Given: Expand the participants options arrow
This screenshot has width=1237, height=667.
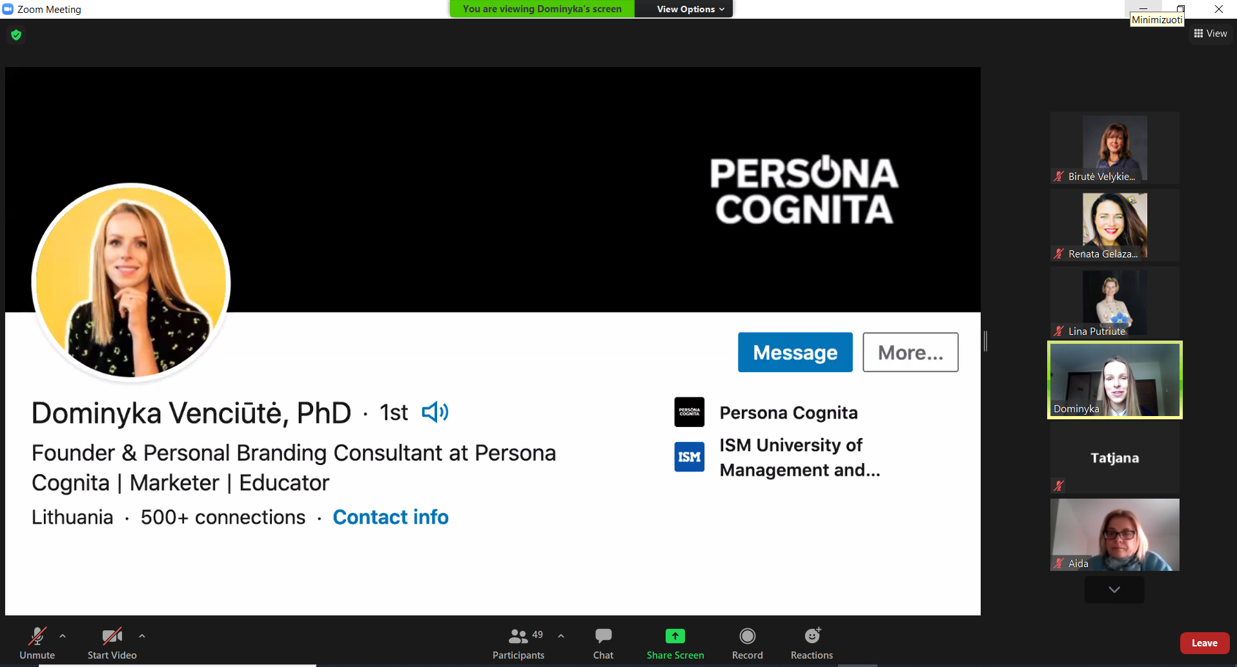Looking at the screenshot, I should coord(561,636).
